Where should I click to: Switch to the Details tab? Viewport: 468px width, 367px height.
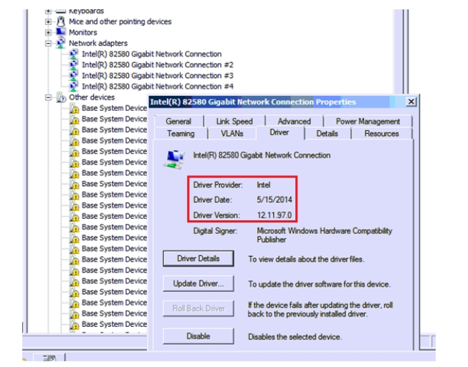pyautogui.click(x=327, y=134)
